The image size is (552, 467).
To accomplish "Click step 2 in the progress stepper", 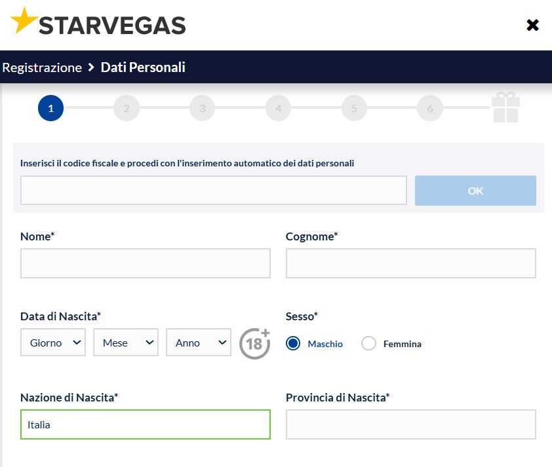I will [x=127, y=108].
